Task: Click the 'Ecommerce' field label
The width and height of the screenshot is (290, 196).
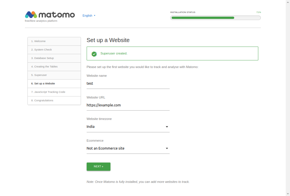Action: point(95,141)
